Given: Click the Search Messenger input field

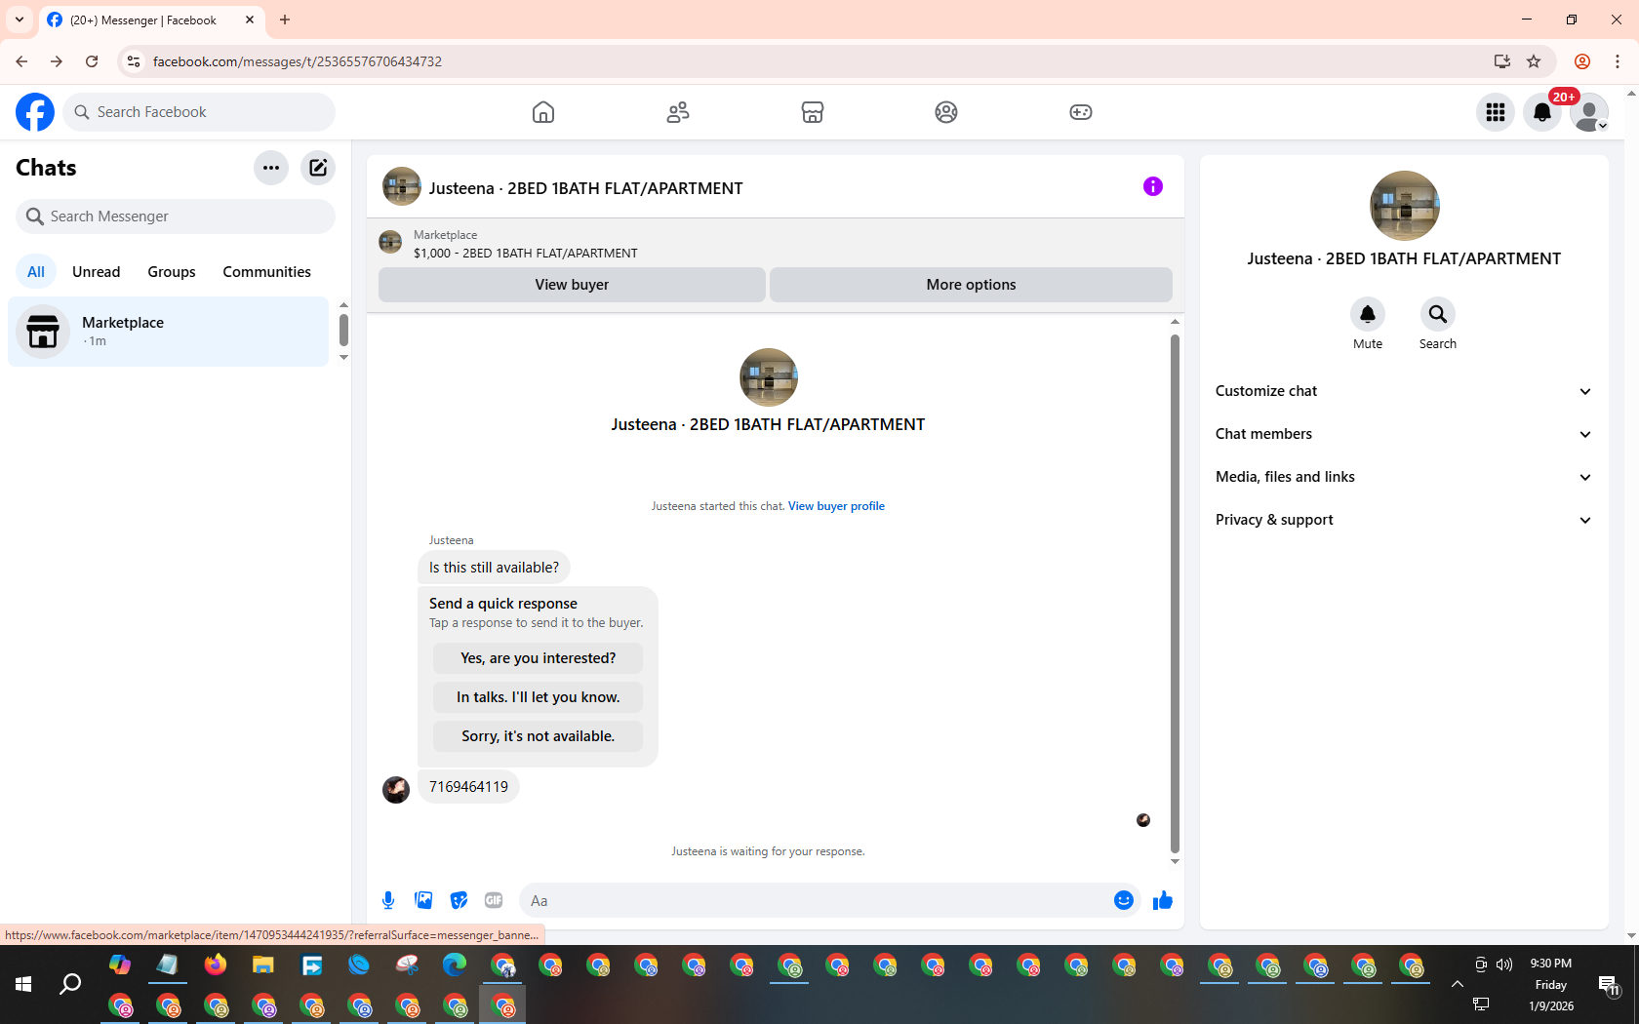Looking at the screenshot, I should [x=176, y=217].
